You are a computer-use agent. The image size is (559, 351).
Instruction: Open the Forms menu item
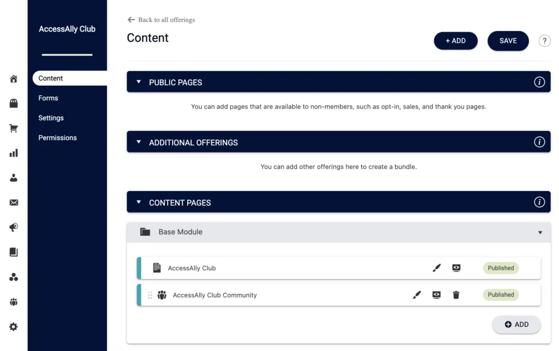coord(48,98)
